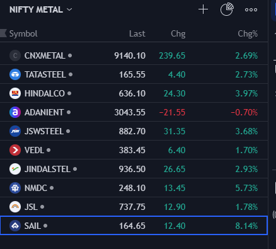Image resolution: width=276 pixels, height=249 pixels.
Task: Open the advanced view pie chart icon
Action: click(x=227, y=9)
